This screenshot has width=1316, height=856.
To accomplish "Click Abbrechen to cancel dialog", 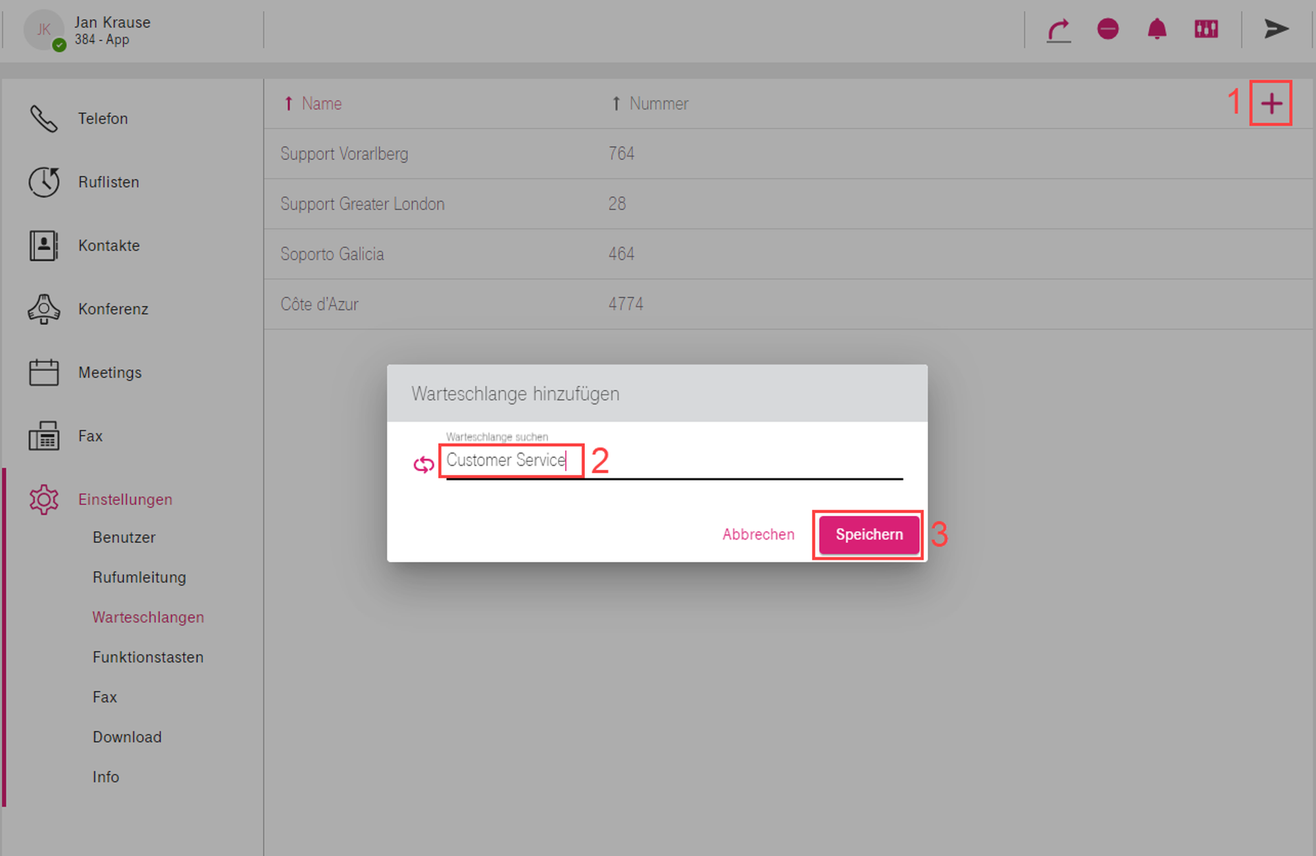I will coord(758,534).
